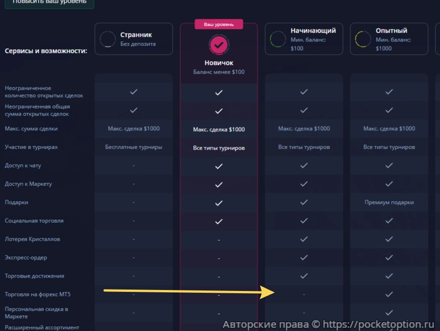
Task: Click the Доступ к Маркету row label
Action: pos(28,184)
